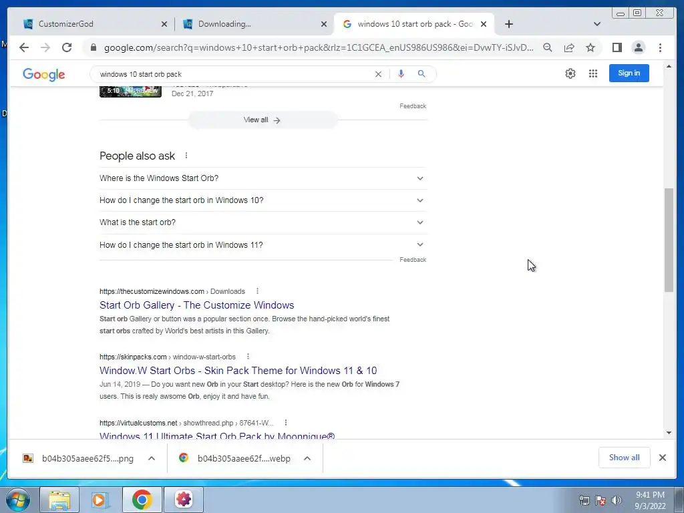
Task: Open Windows 11 Ultimate Start Orb Pack link
Action: [217, 436]
